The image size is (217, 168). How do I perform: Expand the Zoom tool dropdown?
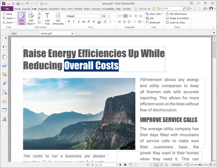[x=14, y=22]
